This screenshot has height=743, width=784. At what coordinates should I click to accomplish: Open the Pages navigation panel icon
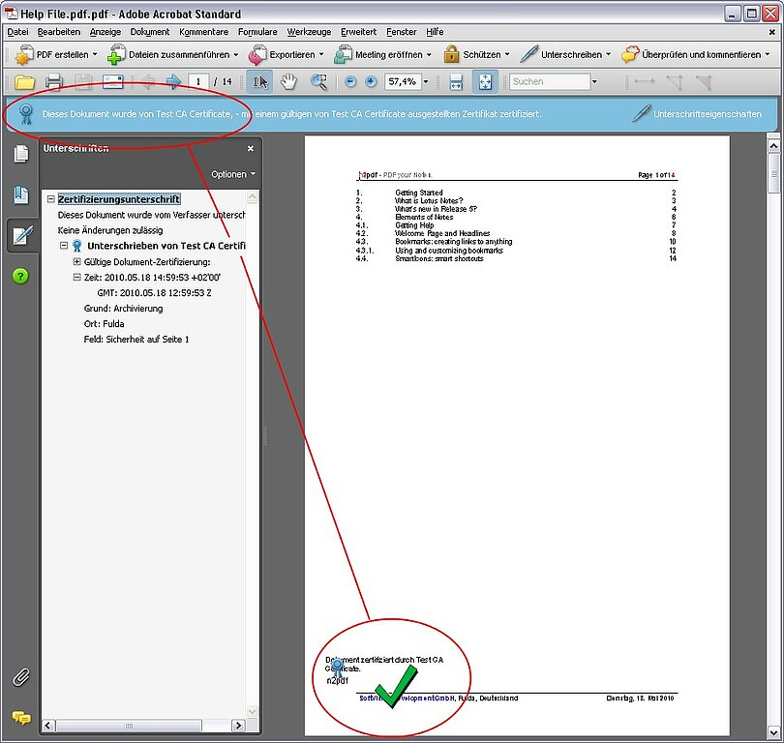[x=21, y=154]
